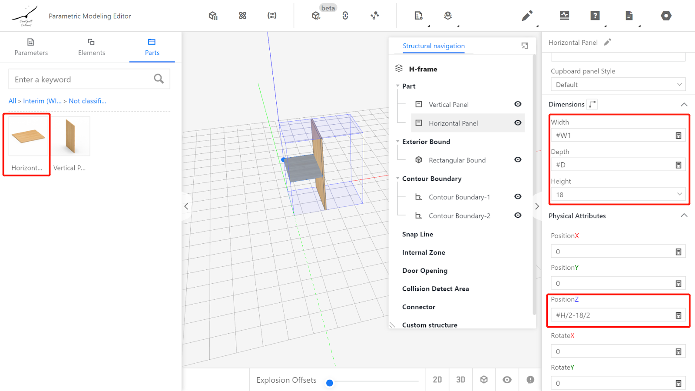The width and height of the screenshot is (695, 391).
Task: Click the search magnifier icon
Action: [x=159, y=79]
